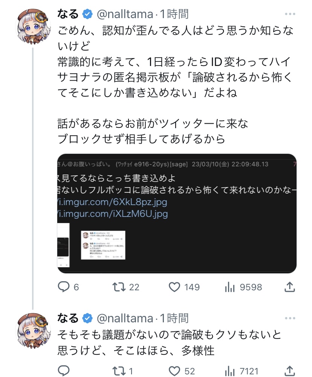Screen dimensions: 312x377
Task: Open the more options menu on second tweet
Action: click(x=290, y=318)
